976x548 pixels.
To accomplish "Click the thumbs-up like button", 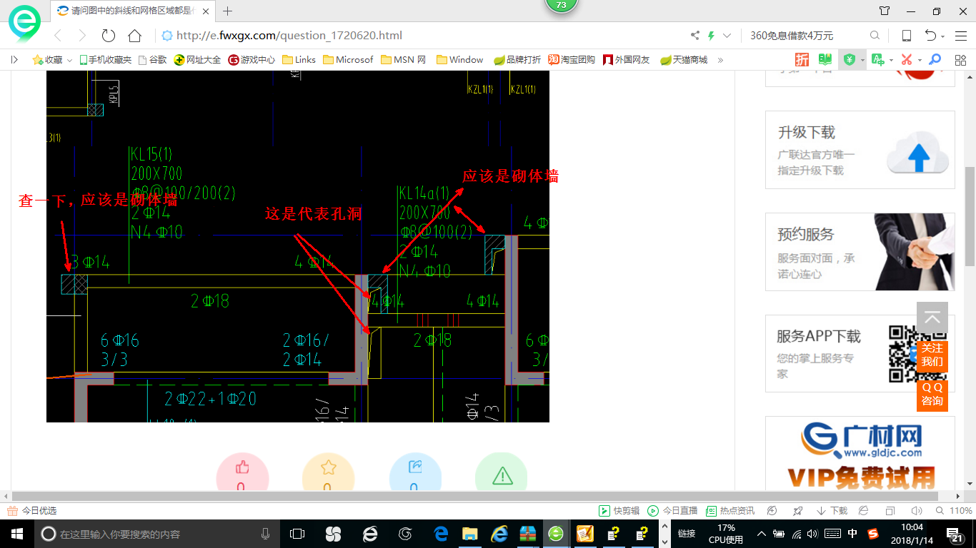I will (242, 472).
